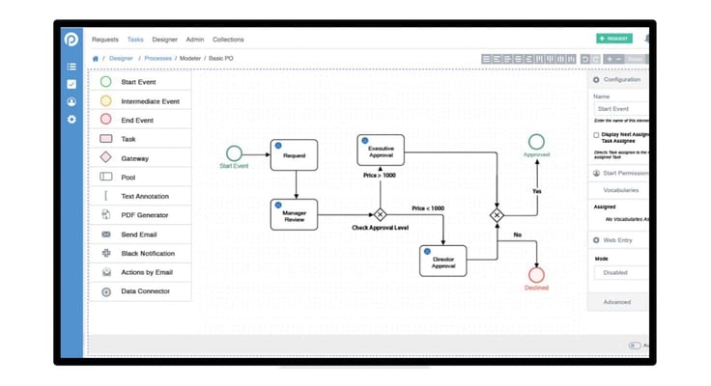Open the Collections menu
The width and height of the screenshot is (711, 386).
228,40
